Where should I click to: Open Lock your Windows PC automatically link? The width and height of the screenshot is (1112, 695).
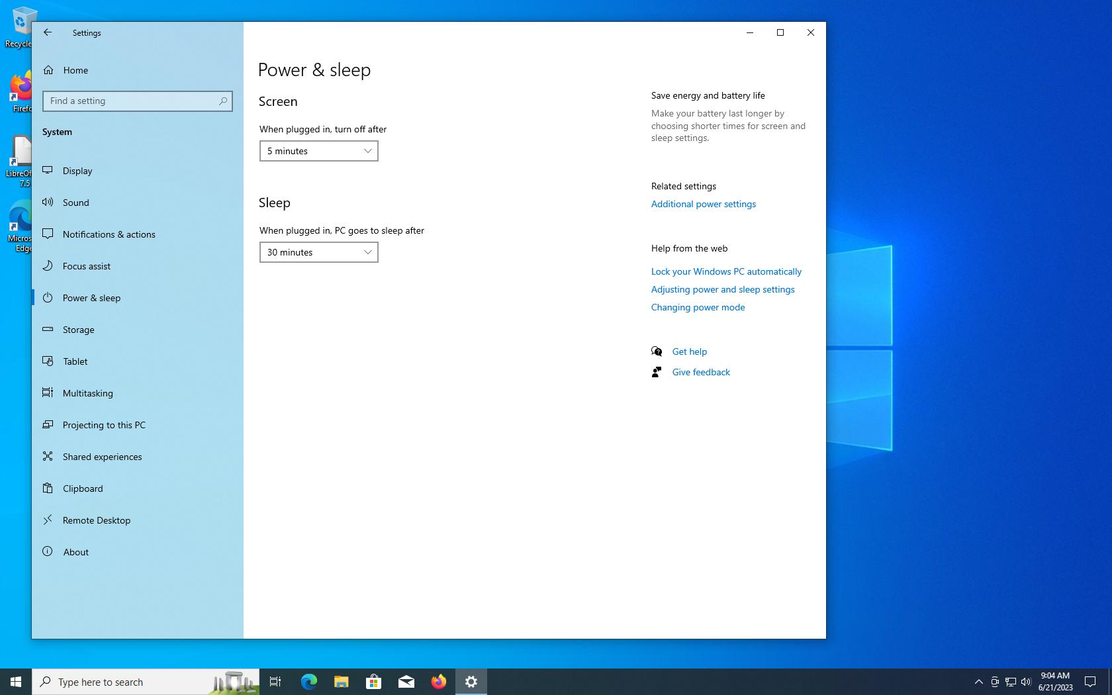726,271
